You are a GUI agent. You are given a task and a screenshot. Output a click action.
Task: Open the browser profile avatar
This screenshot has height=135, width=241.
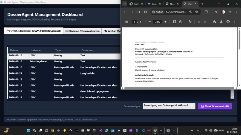pos(223,12)
